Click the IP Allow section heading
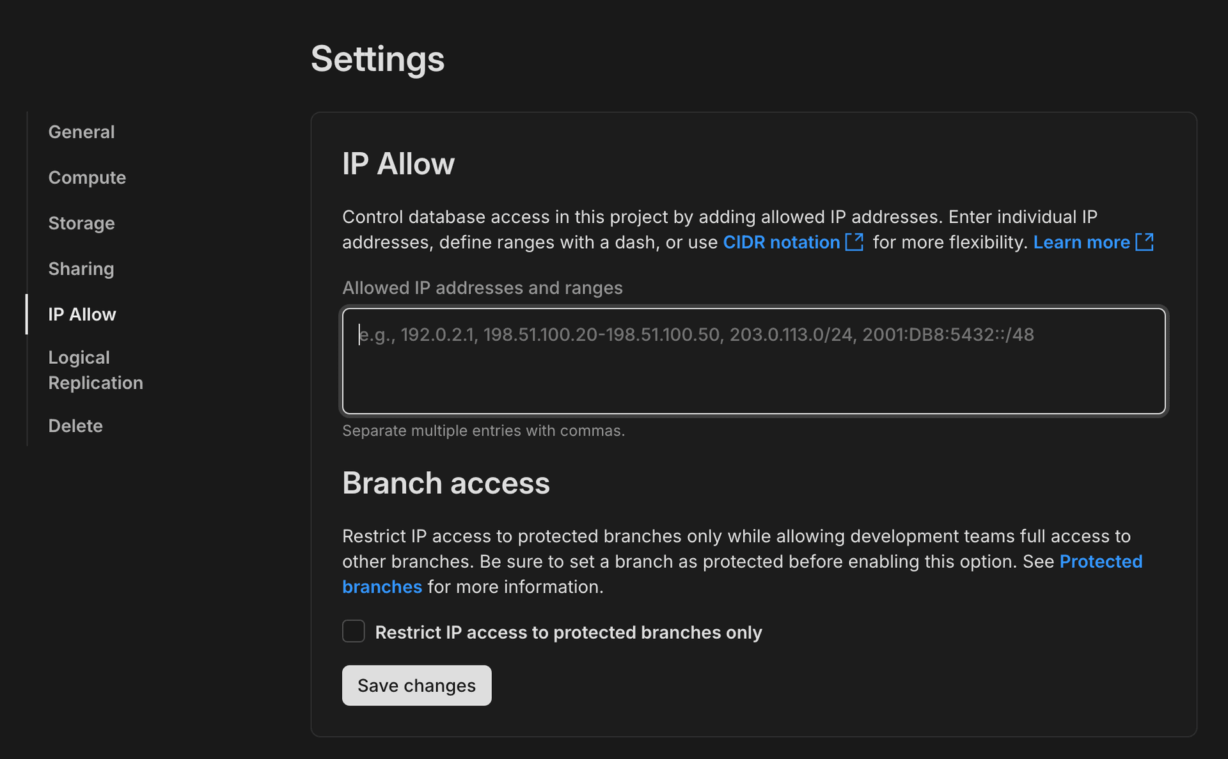The width and height of the screenshot is (1228, 759). [x=398, y=164]
